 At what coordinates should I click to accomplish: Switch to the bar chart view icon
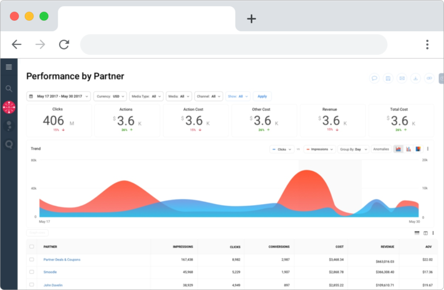408,149
